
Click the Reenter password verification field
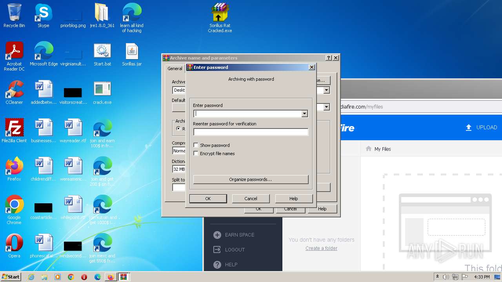[x=251, y=132]
